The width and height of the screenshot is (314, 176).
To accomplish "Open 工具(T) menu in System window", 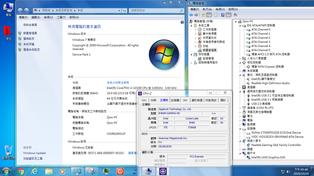I will point(61,17).
